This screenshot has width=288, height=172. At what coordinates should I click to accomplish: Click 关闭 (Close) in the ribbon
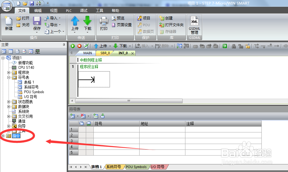[x=23, y=25]
